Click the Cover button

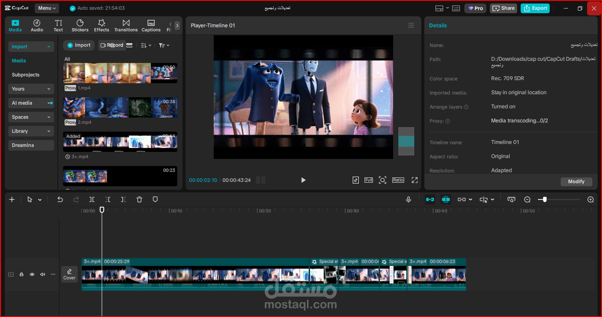point(69,274)
